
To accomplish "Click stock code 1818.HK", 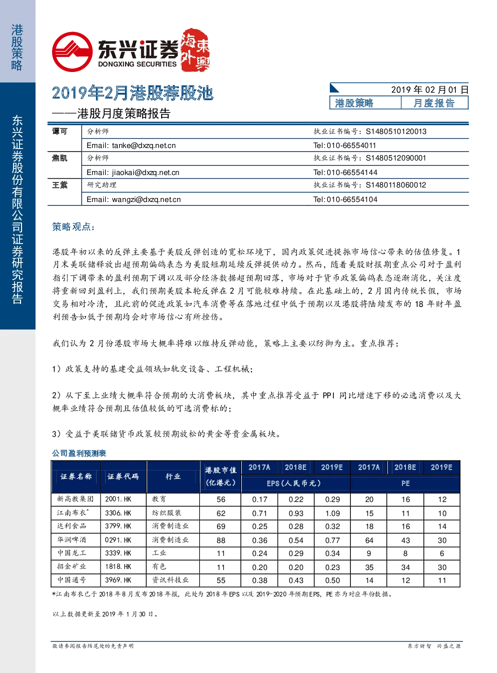I will coord(118,567).
